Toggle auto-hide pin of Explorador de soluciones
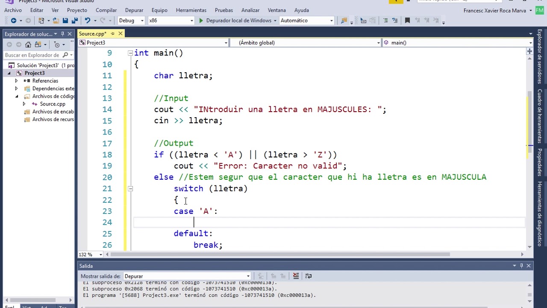This screenshot has width=547, height=308. pos(62,34)
